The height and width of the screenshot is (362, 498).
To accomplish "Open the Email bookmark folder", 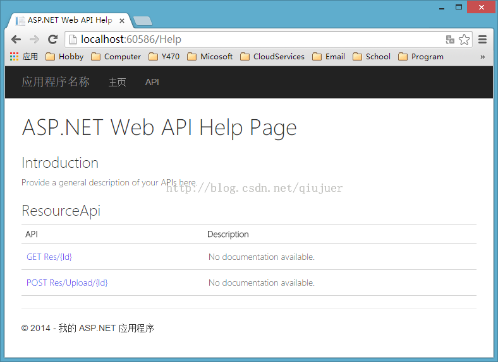I will pyautogui.click(x=329, y=56).
